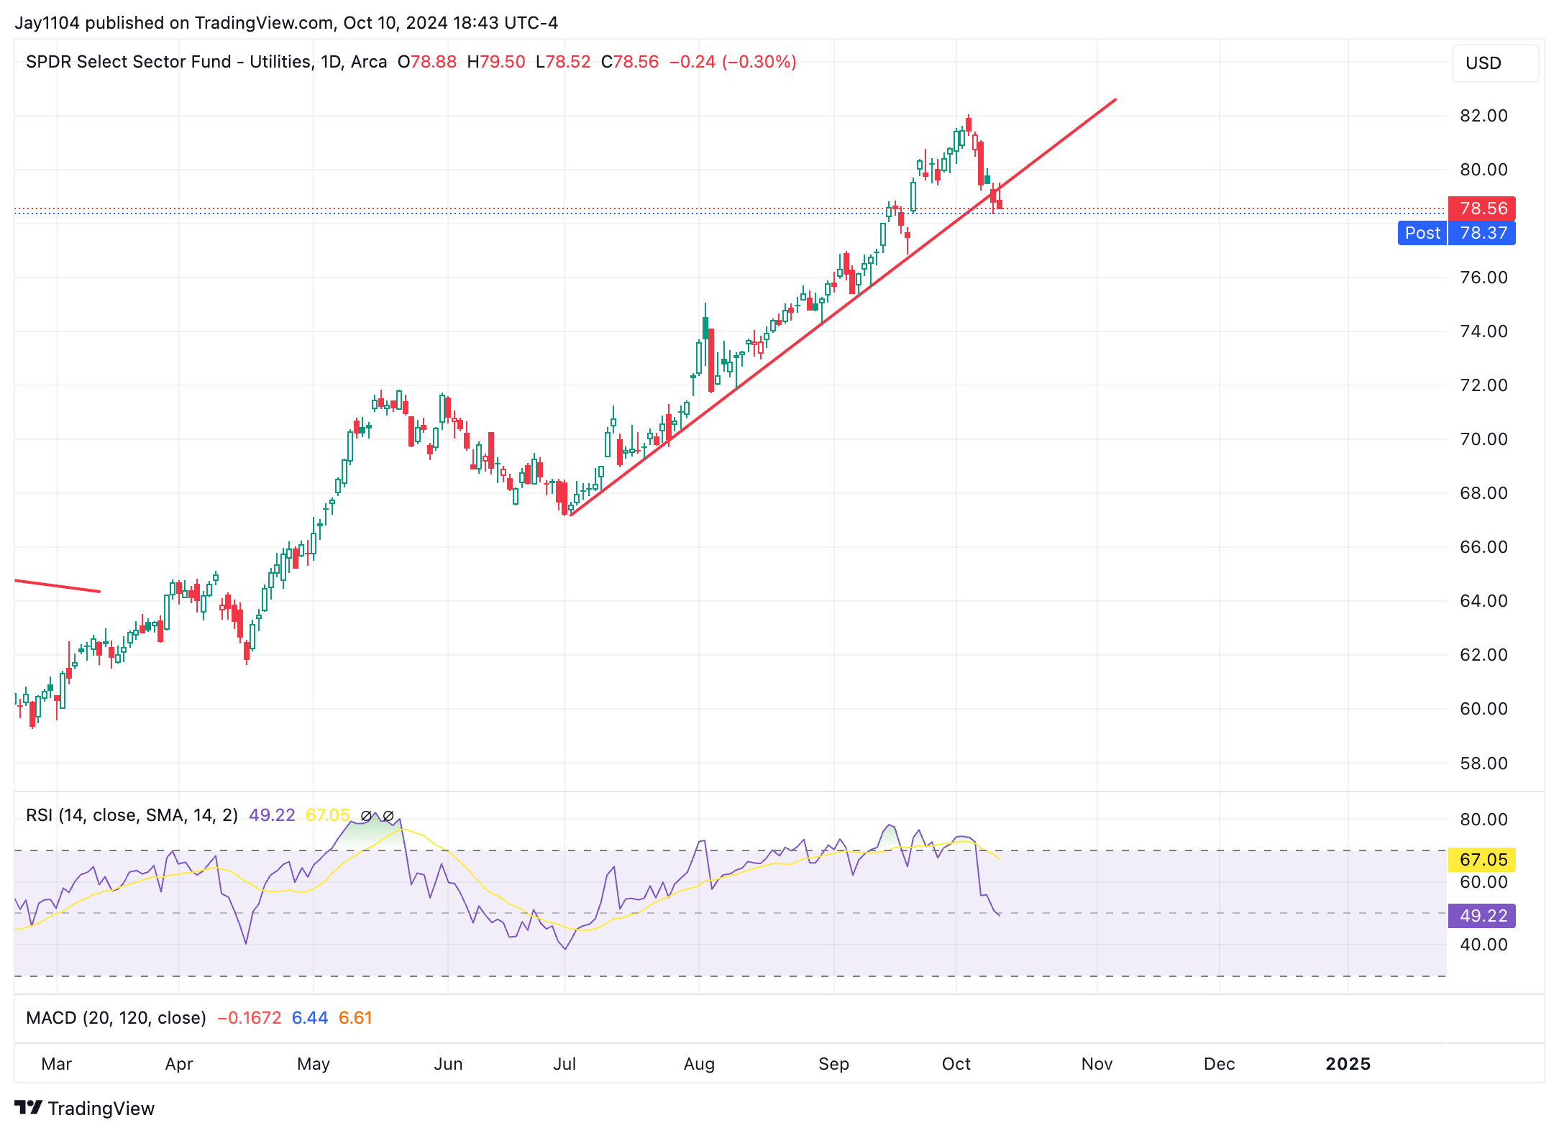Click the close value C78.56

tap(630, 62)
